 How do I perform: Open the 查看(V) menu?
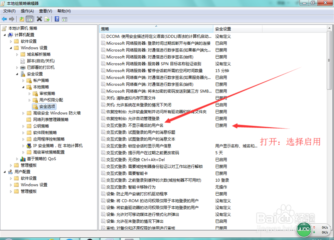tap(46, 11)
